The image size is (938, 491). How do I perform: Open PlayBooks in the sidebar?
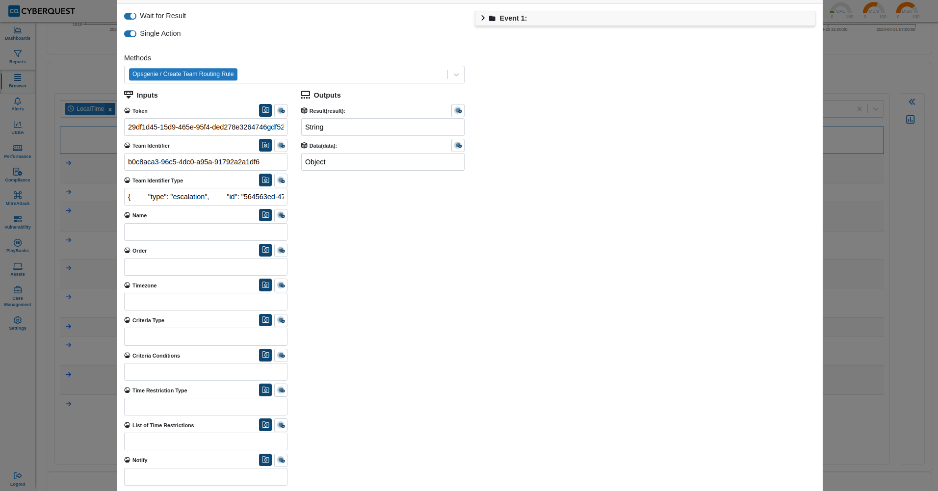pyautogui.click(x=18, y=246)
